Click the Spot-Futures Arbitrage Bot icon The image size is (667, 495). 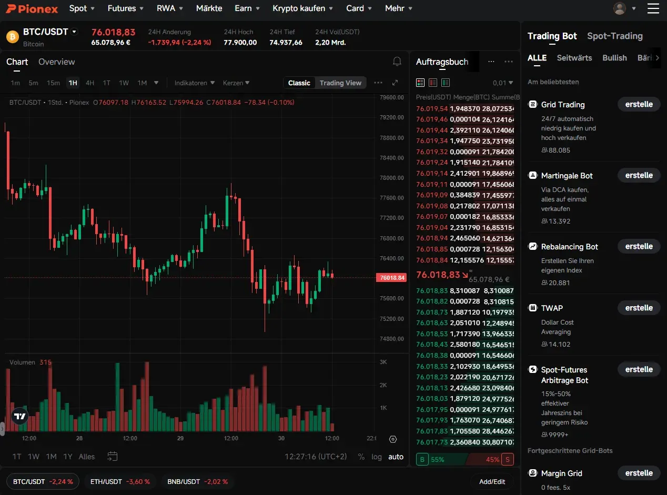532,369
